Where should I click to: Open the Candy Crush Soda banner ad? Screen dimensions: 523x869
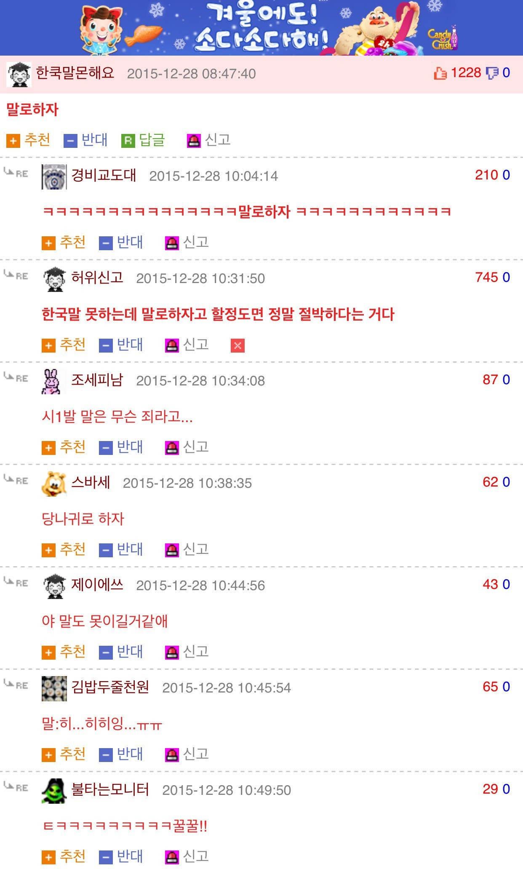point(261,28)
